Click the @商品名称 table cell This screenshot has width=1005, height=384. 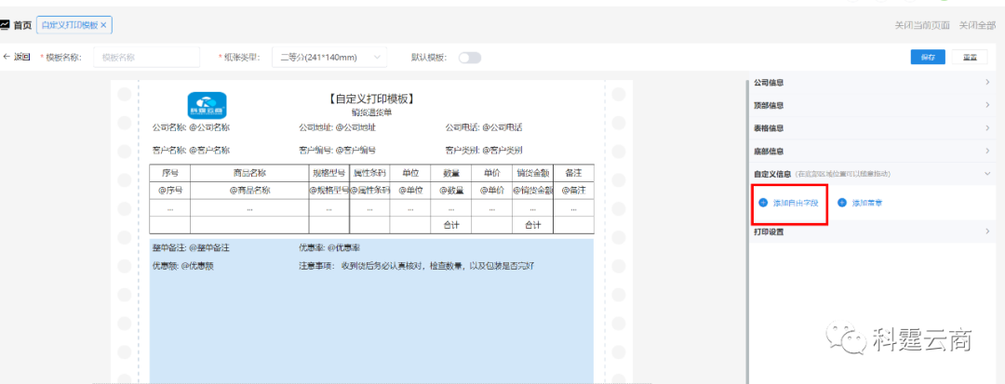(249, 190)
